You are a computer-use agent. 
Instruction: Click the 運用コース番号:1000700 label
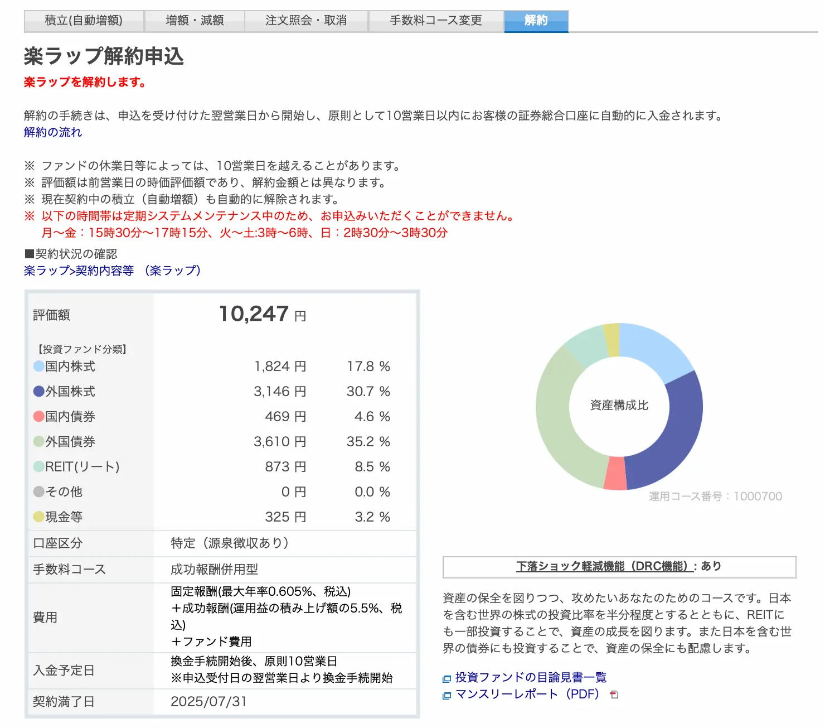click(x=715, y=496)
